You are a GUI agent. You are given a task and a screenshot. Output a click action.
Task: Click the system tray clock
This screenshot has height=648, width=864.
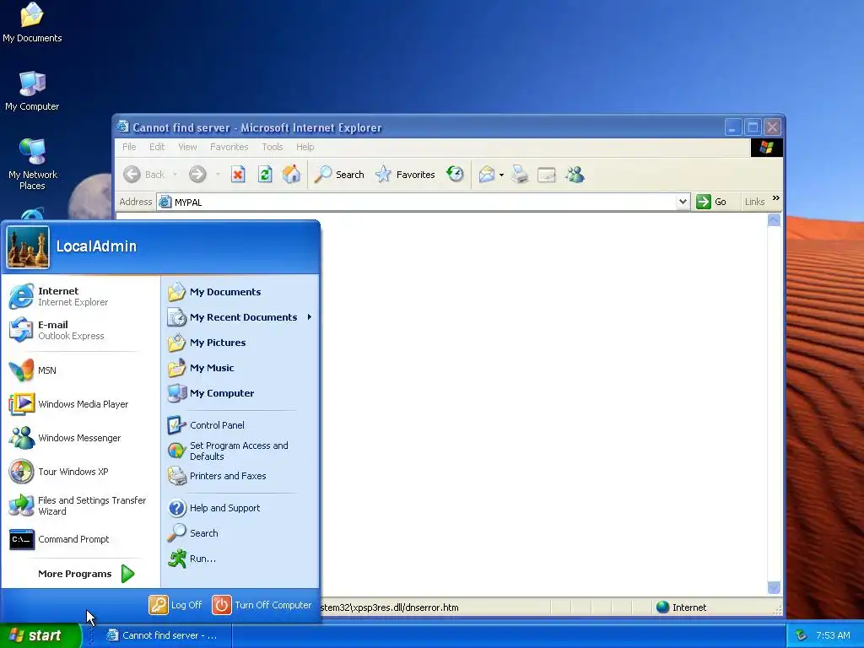pyautogui.click(x=833, y=636)
